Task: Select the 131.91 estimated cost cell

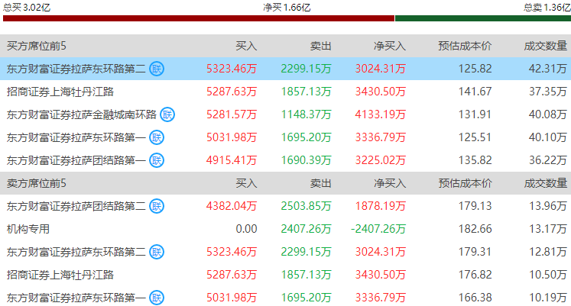Action: click(475, 114)
